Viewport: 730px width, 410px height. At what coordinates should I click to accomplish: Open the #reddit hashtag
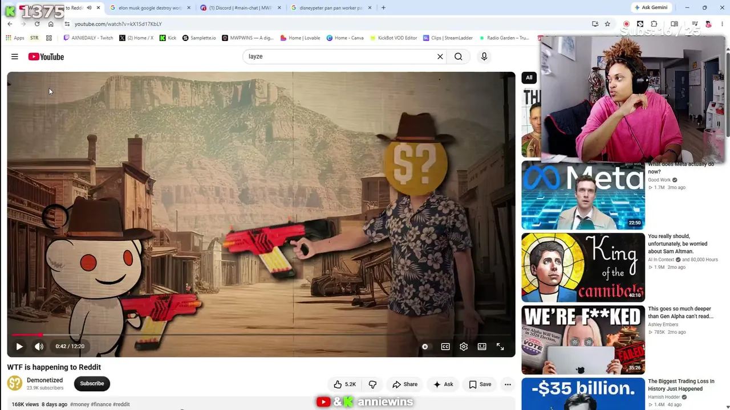(121, 404)
